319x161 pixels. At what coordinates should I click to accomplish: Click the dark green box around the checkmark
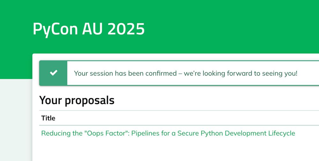coord(53,73)
